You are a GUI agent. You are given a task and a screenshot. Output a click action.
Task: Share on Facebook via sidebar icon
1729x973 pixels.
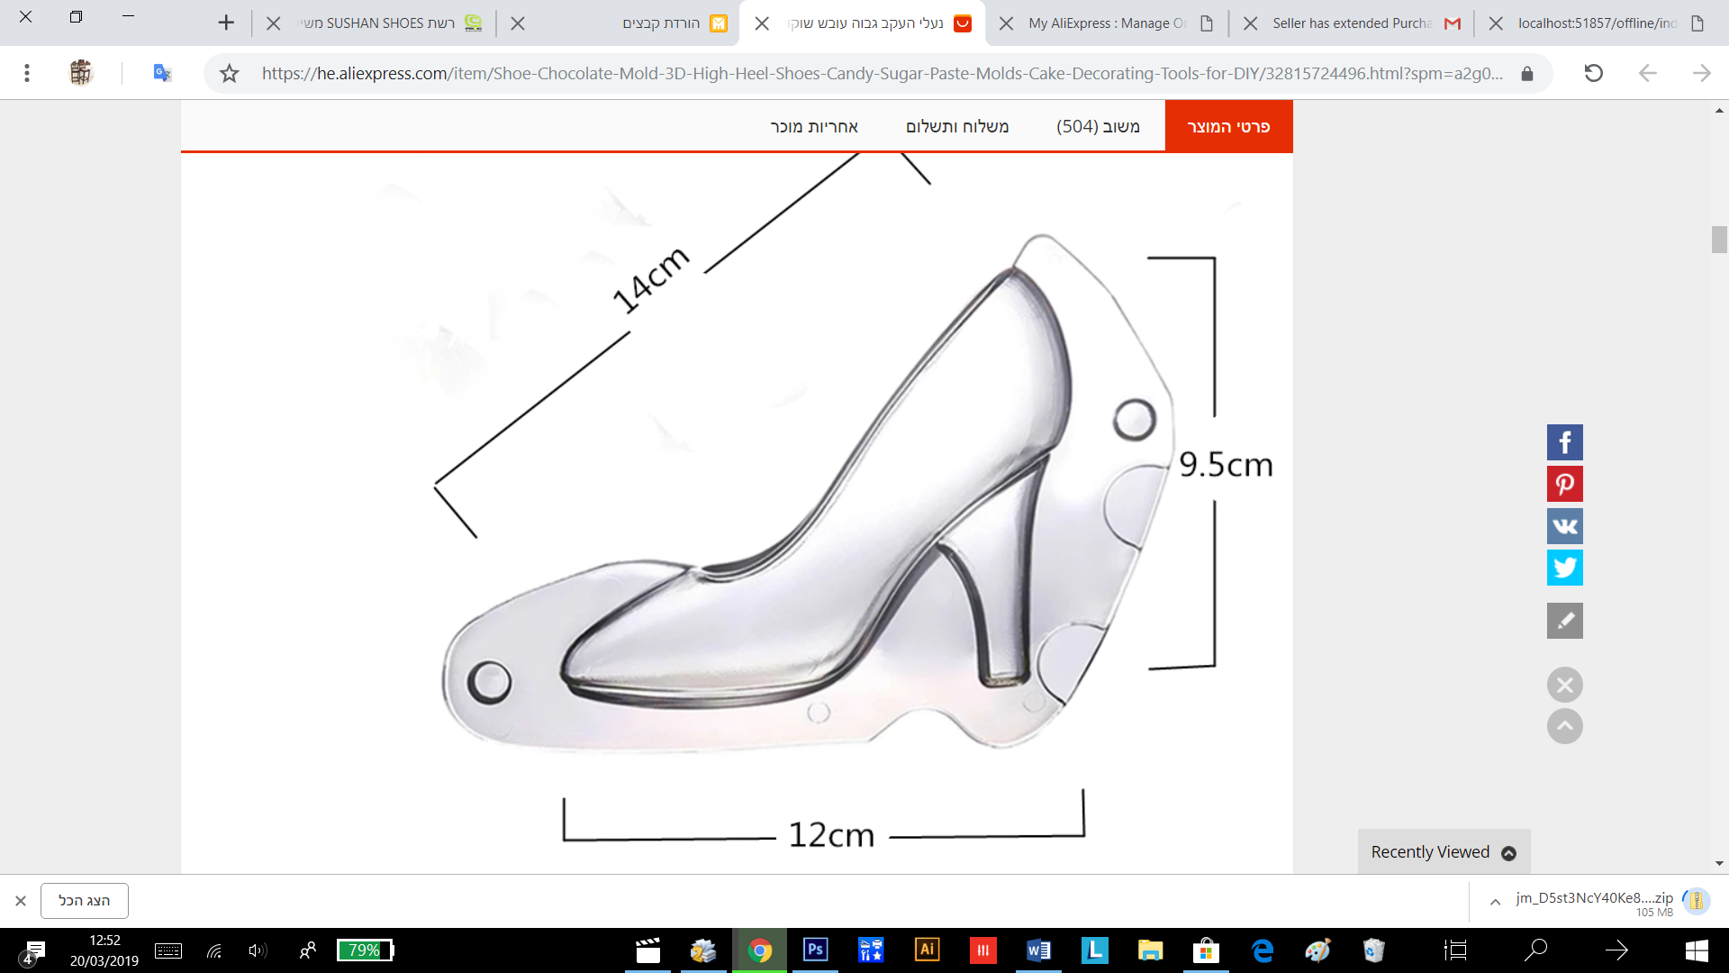1564,442
